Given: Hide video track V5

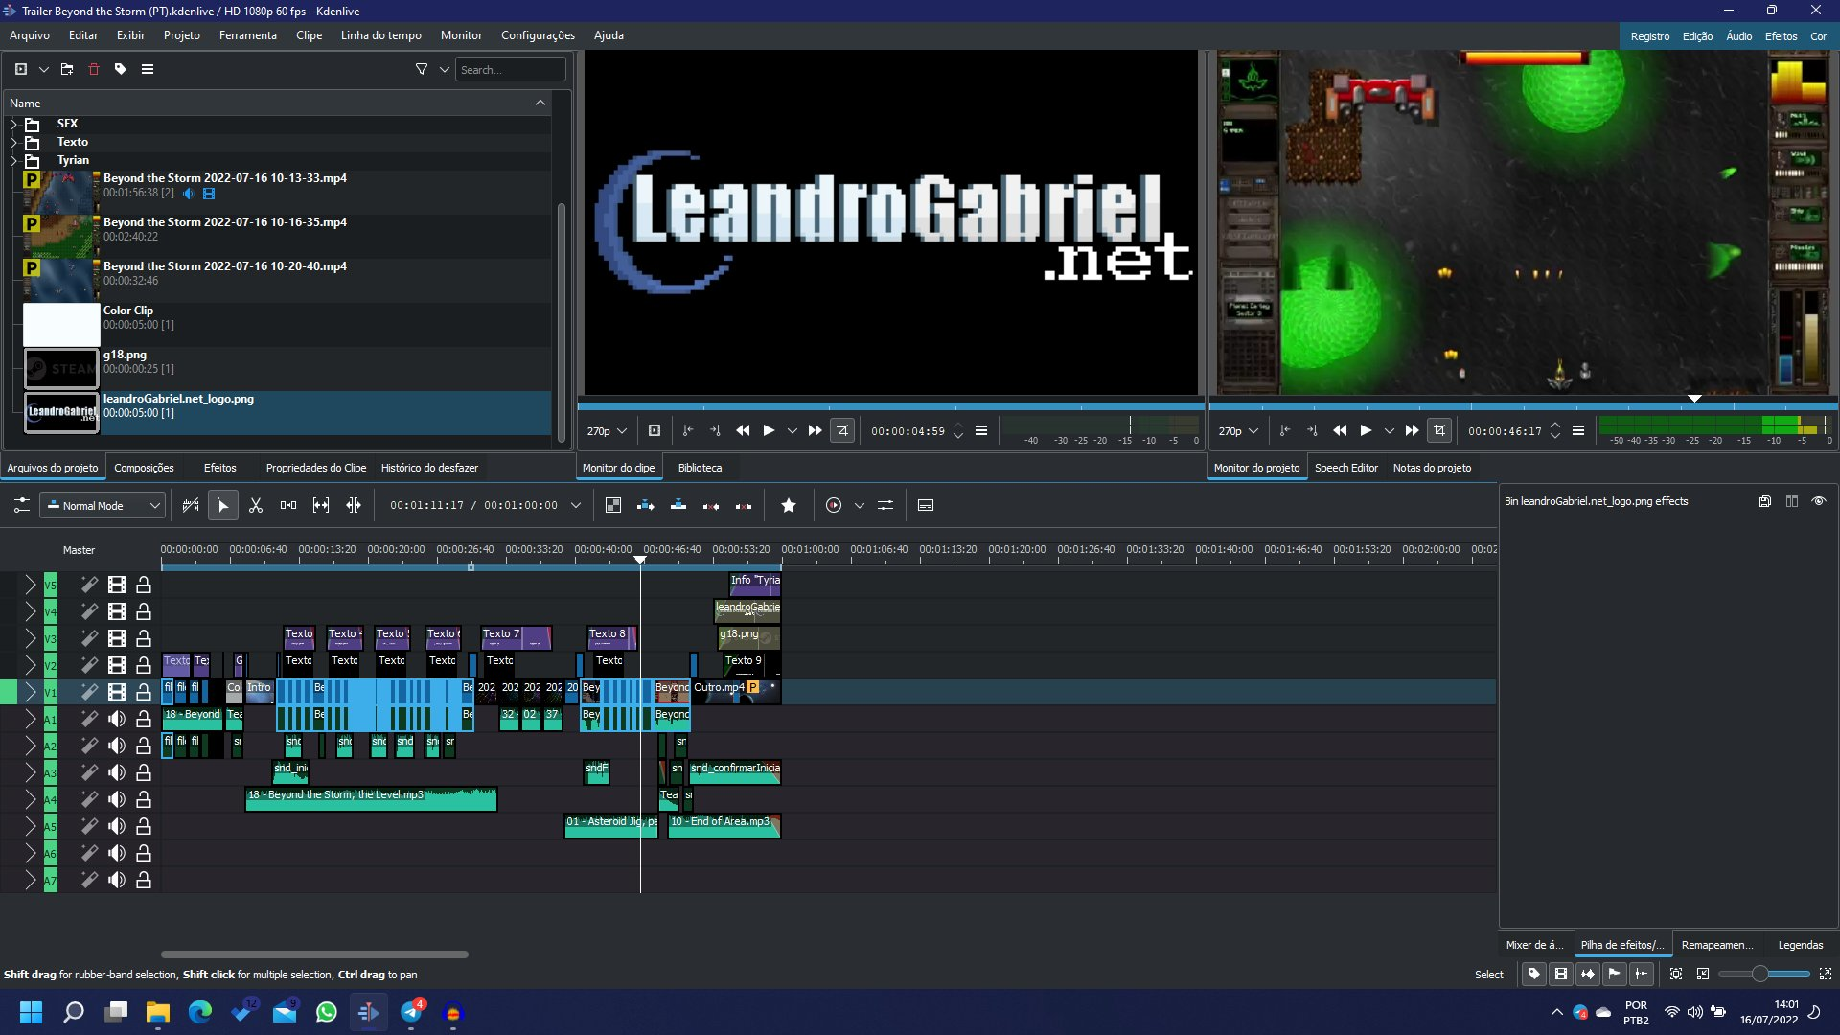Looking at the screenshot, I should pyautogui.click(x=117, y=585).
